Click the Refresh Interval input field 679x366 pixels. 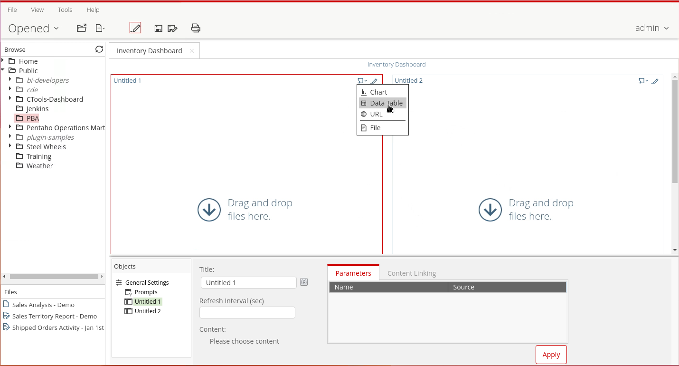click(247, 312)
